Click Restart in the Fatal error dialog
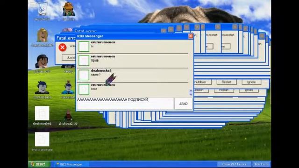The height and width of the screenshot is (168, 299). tap(226, 82)
